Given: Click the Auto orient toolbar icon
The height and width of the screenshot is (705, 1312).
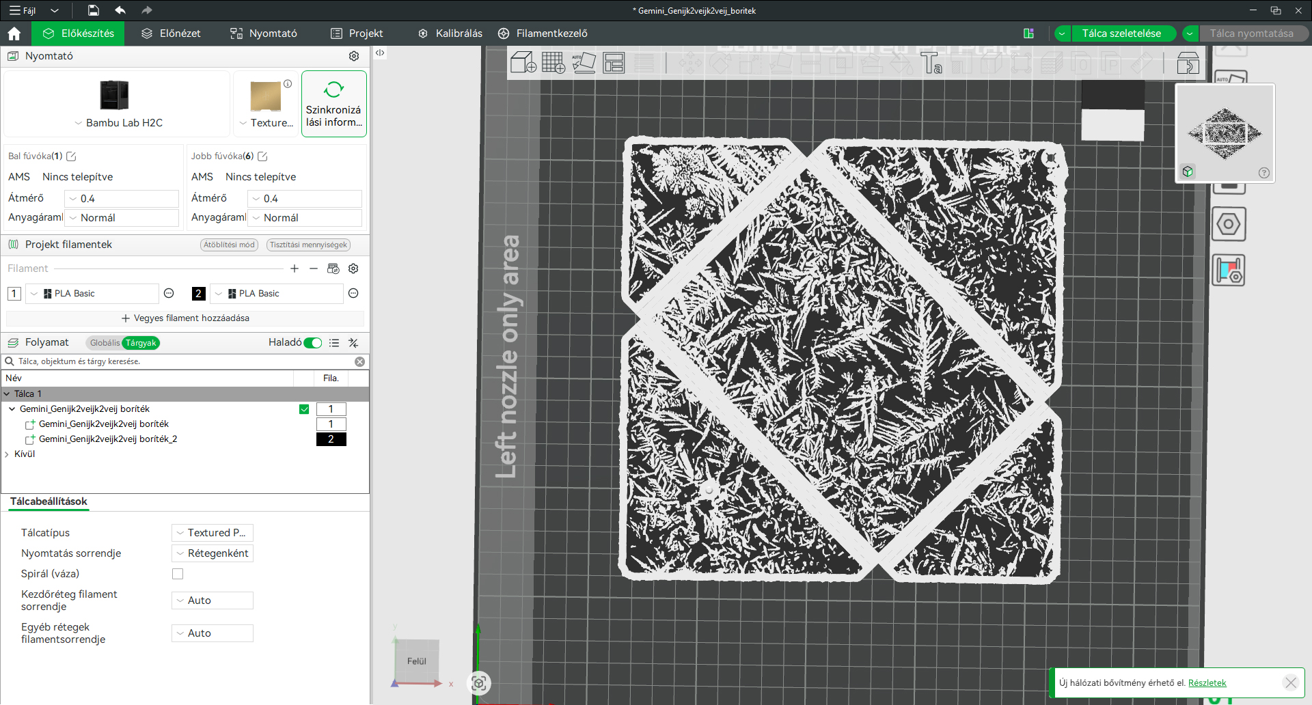Looking at the screenshot, I should [x=584, y=63].
